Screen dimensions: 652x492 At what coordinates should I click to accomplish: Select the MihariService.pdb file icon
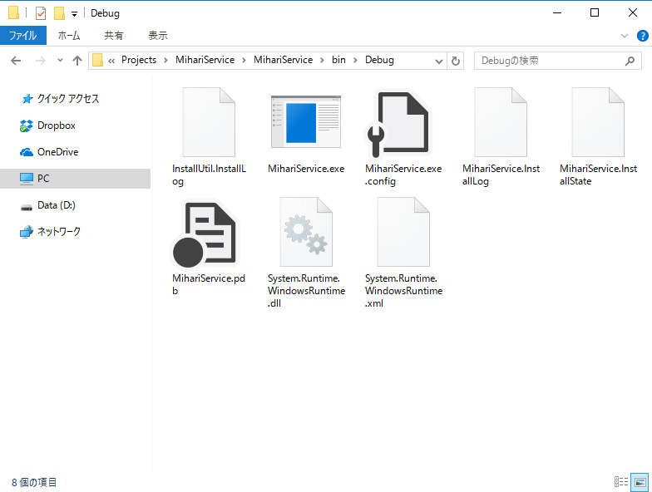pos(205,234)
